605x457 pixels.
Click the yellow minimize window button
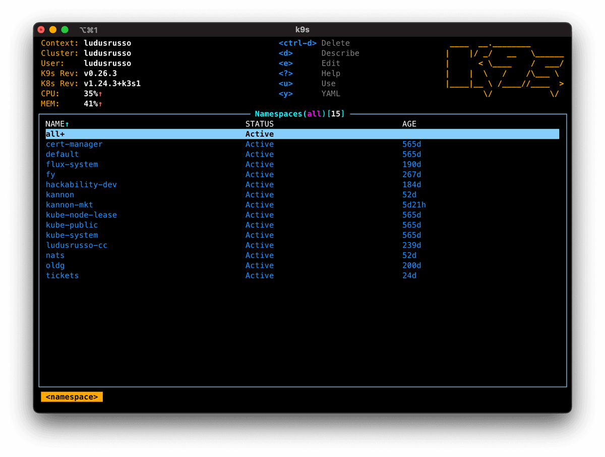pos(53,30)
